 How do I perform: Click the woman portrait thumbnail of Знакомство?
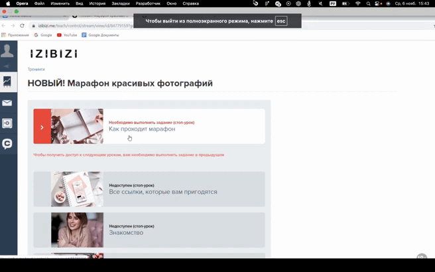77,230
